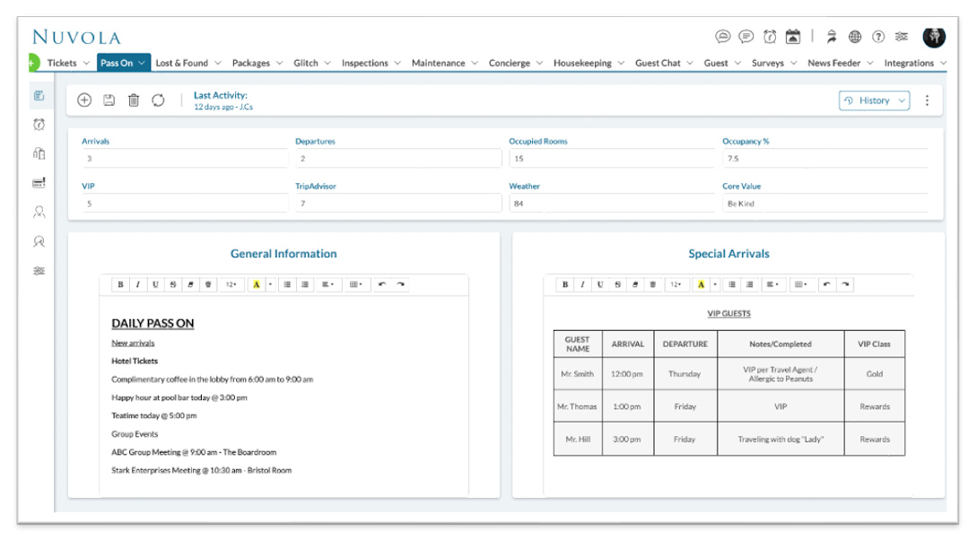Click the Core Value input field
The width and height of the screenshot is (977, 540).
click(x=825, y=204)
